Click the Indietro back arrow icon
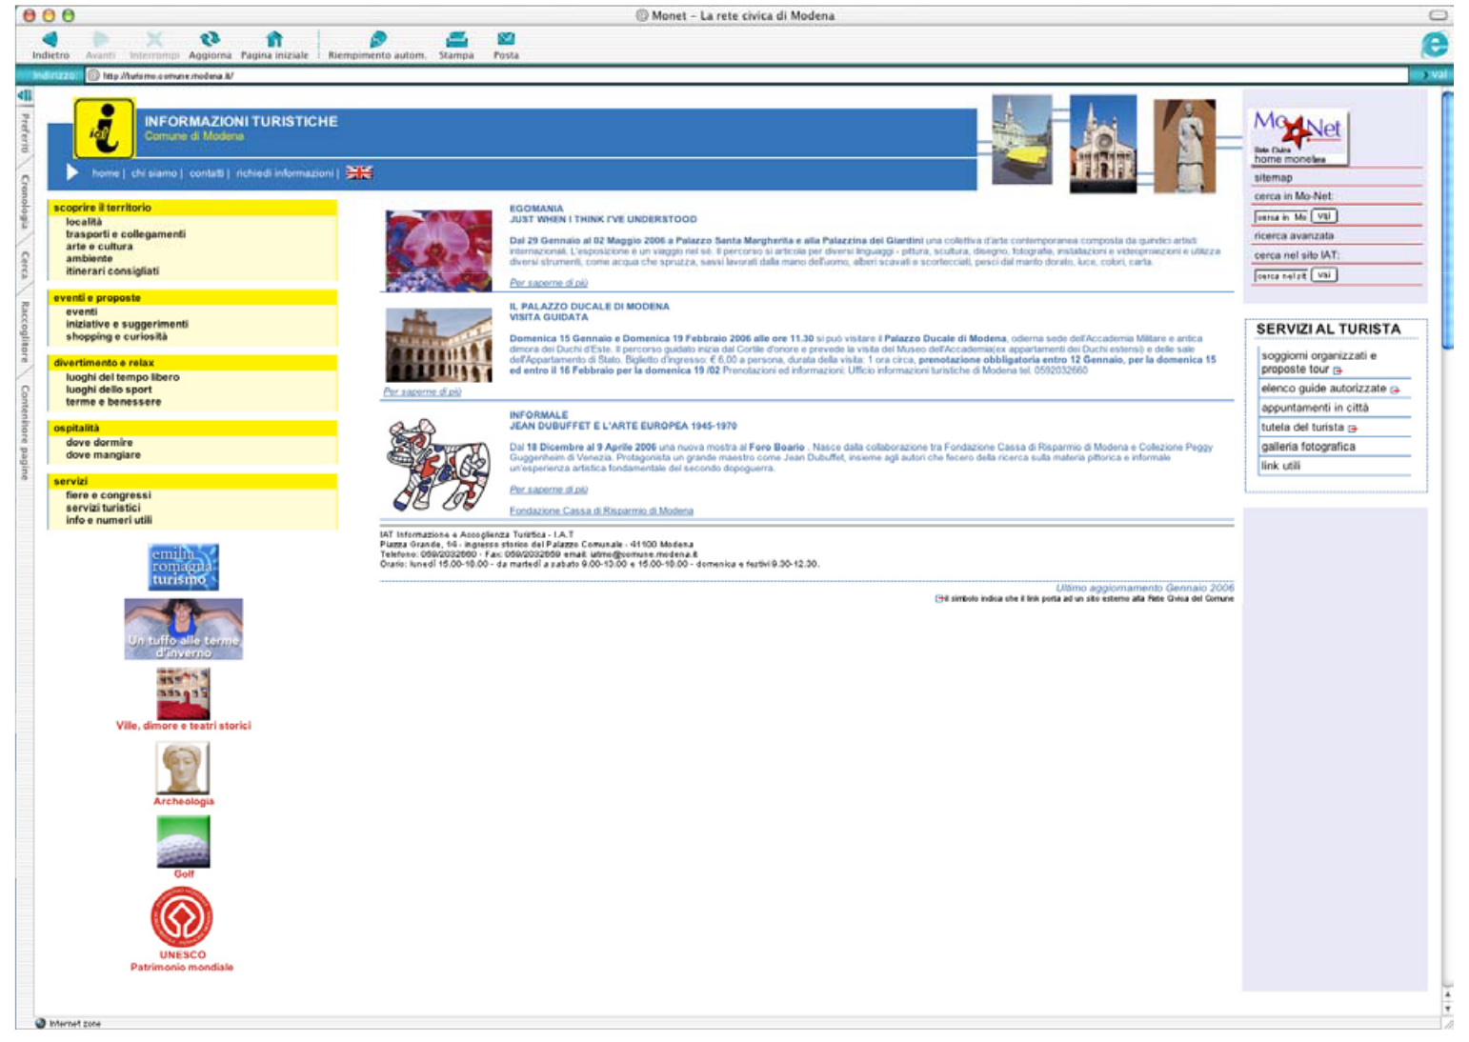Screen dimensions: 1469x1042 coord(50,39)
